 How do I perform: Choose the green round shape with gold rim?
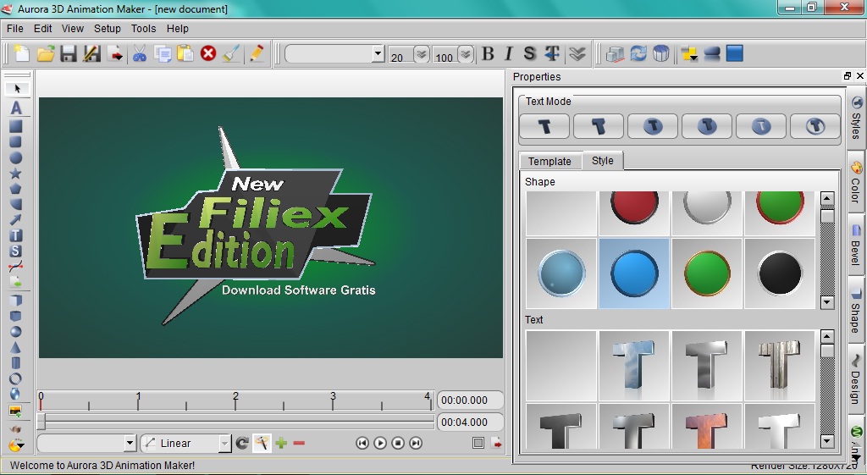click(x=707, y=273)
